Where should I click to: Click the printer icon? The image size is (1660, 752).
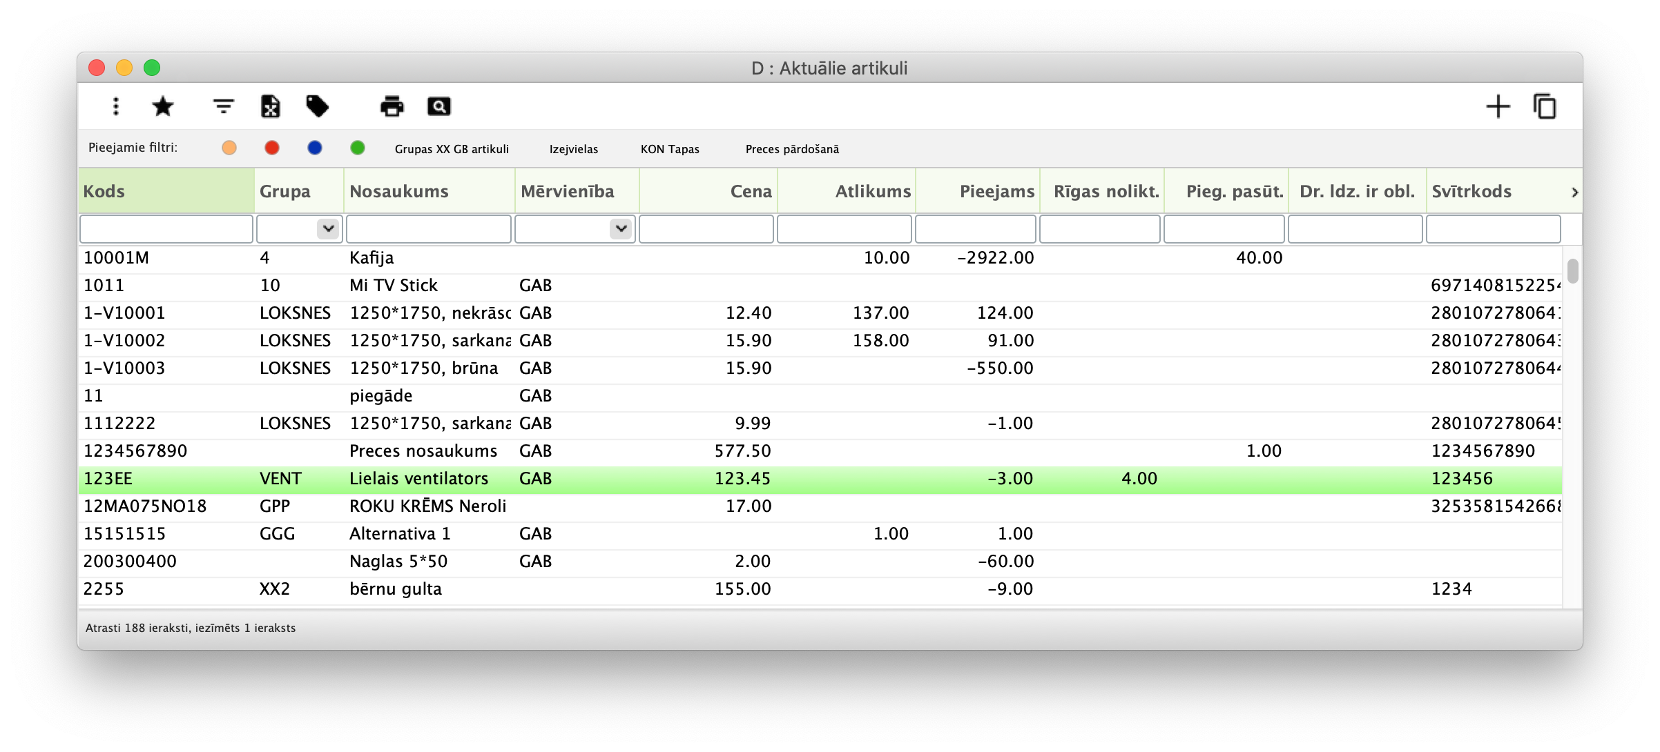click(x=392, y=106)
